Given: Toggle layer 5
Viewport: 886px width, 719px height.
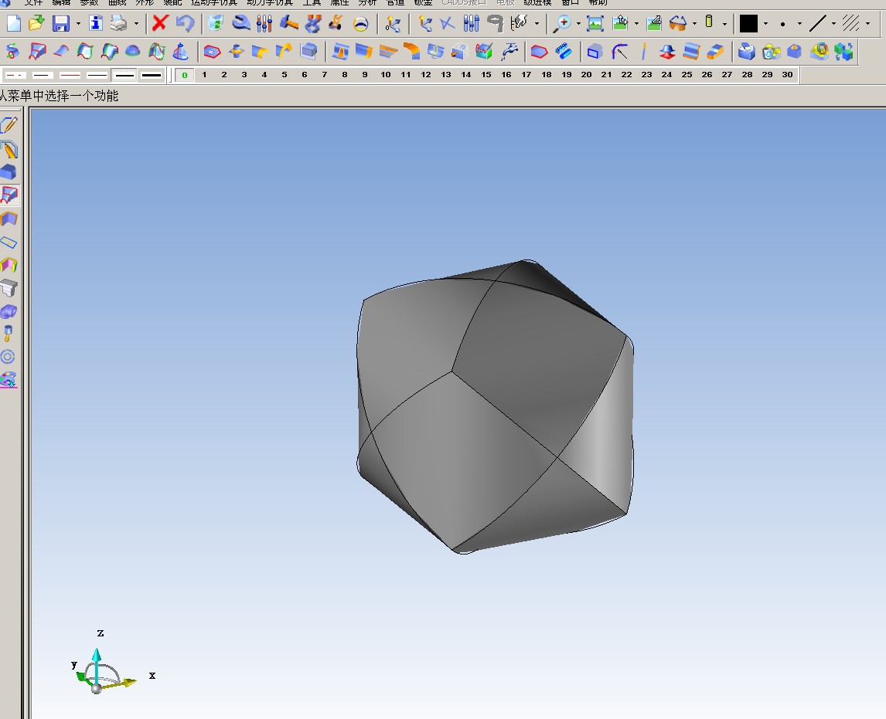Looking at the screenshot, I should click(285, 74).
